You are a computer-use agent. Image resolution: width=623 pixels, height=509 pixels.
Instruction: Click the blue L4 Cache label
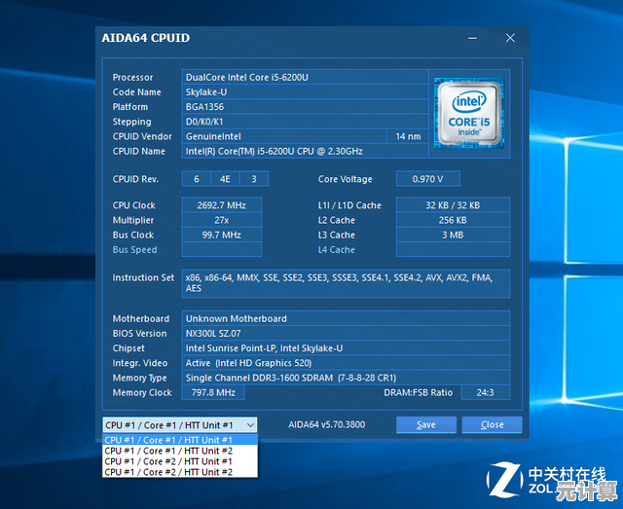pyautogui.click(x=336, y=250)
